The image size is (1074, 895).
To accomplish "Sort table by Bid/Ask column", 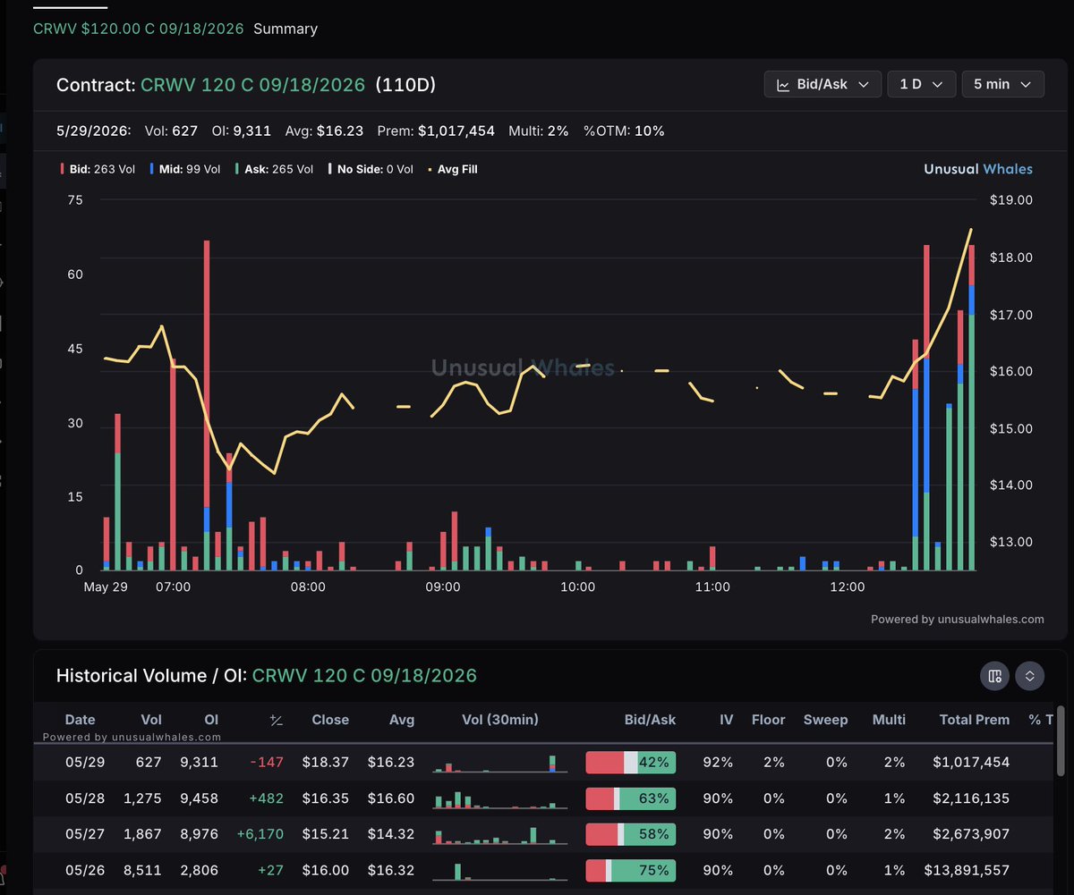I will coord(650,719).
